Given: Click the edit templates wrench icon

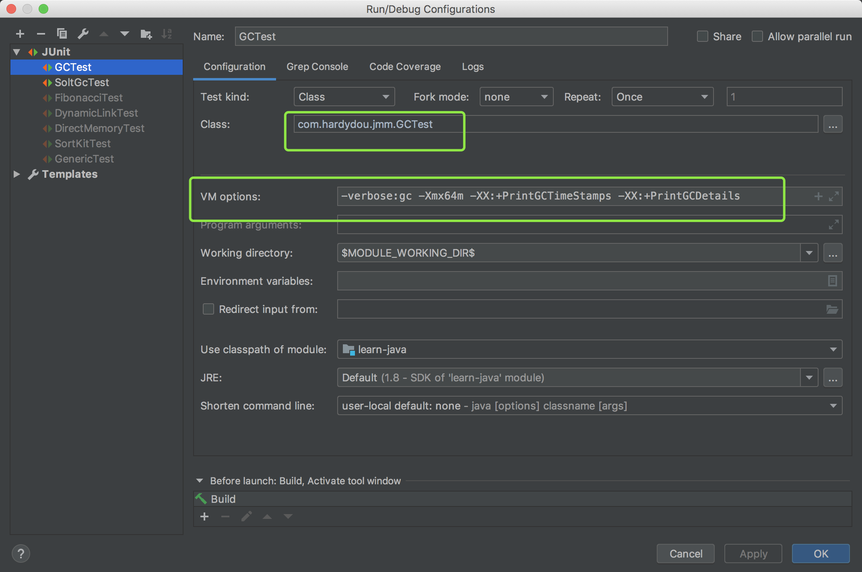Looking at the screenshot, I should (83, 34).
